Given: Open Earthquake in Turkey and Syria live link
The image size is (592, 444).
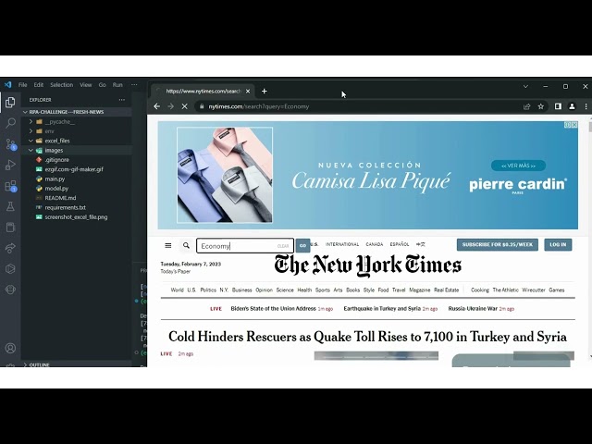Looking at the screenshot, I should (x=382, y=308).
